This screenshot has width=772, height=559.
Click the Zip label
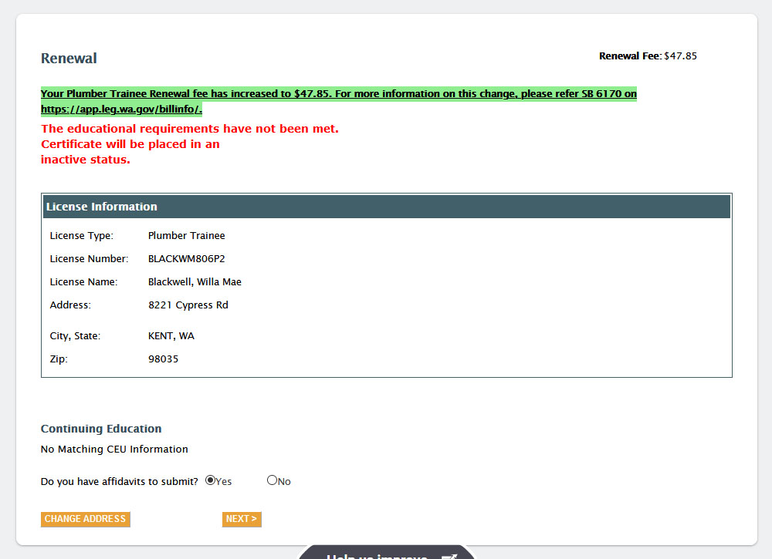[x=59, y=359]
